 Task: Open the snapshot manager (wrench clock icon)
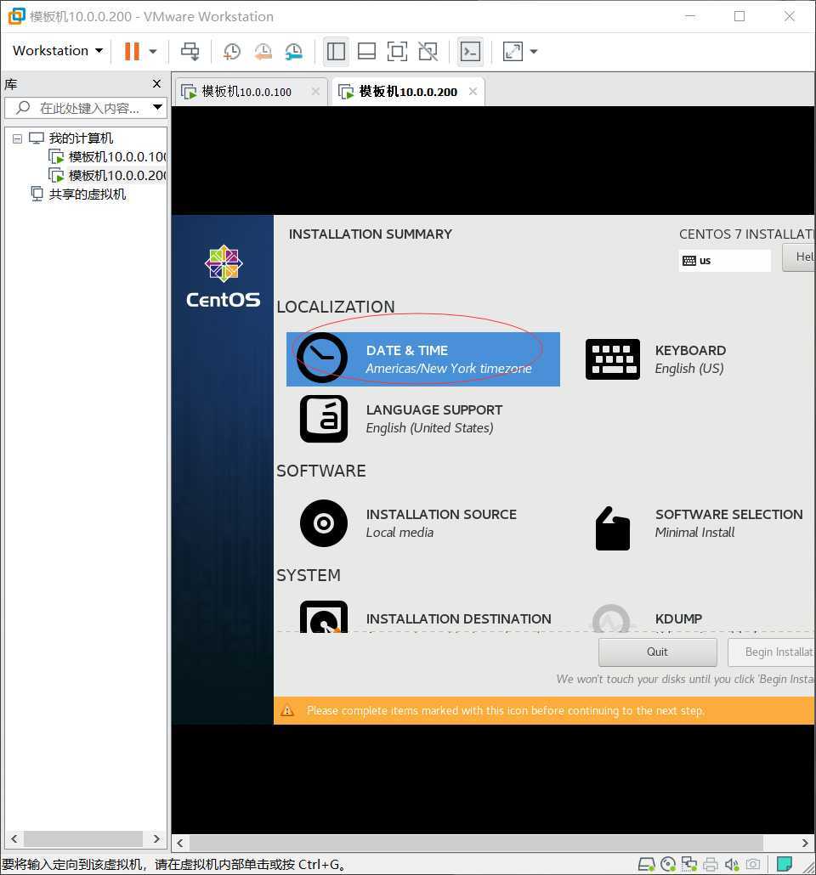coord(294,51)
